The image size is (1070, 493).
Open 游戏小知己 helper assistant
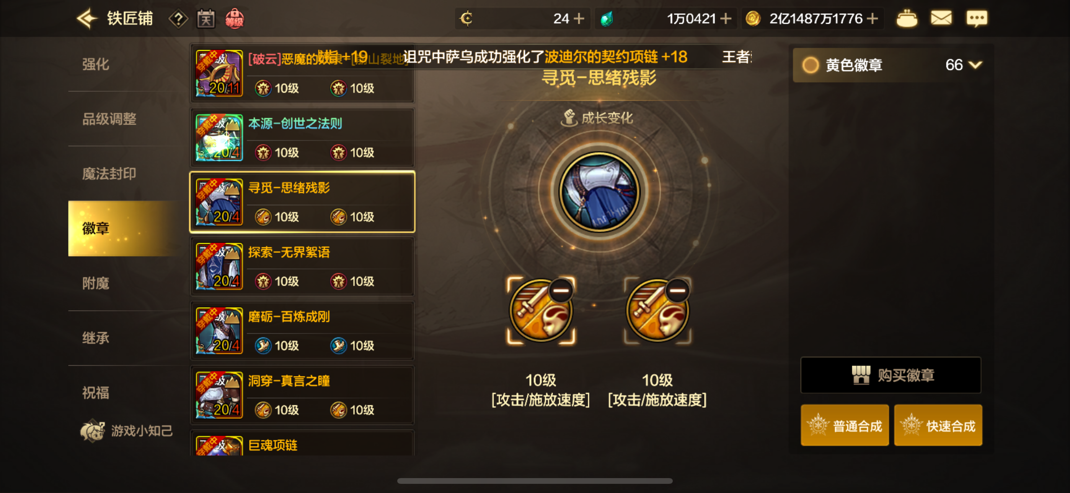pyautogui.click(x=126, y=431)
